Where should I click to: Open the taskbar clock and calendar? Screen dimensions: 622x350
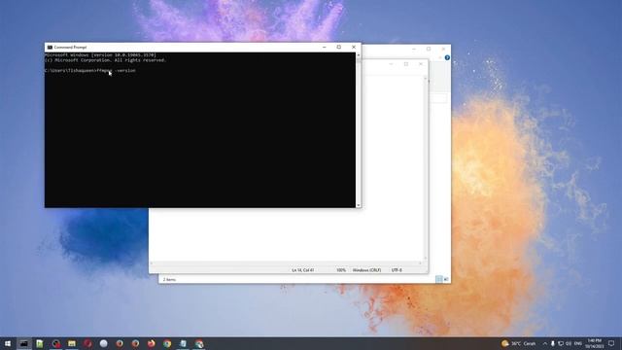pyautogui.click(x=594, y=343)
